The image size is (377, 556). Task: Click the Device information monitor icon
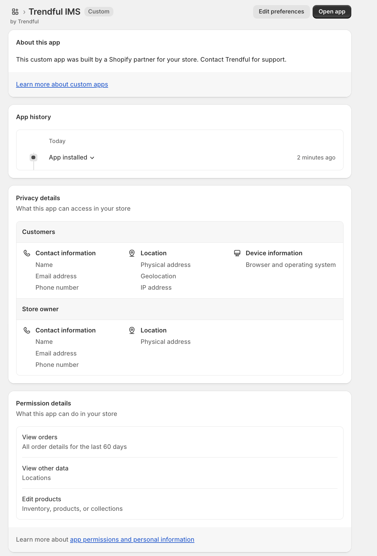click(237, 253)
